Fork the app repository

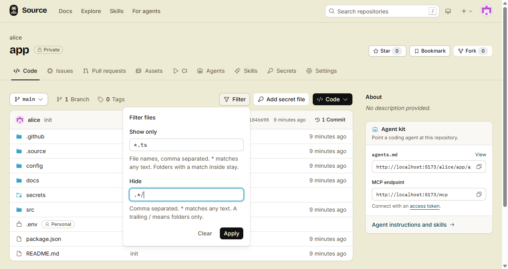point(473,51)
